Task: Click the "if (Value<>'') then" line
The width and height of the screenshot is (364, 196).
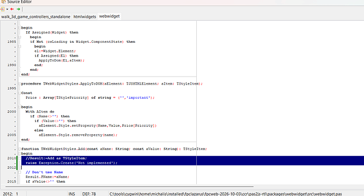Action: tap(55, 121)
